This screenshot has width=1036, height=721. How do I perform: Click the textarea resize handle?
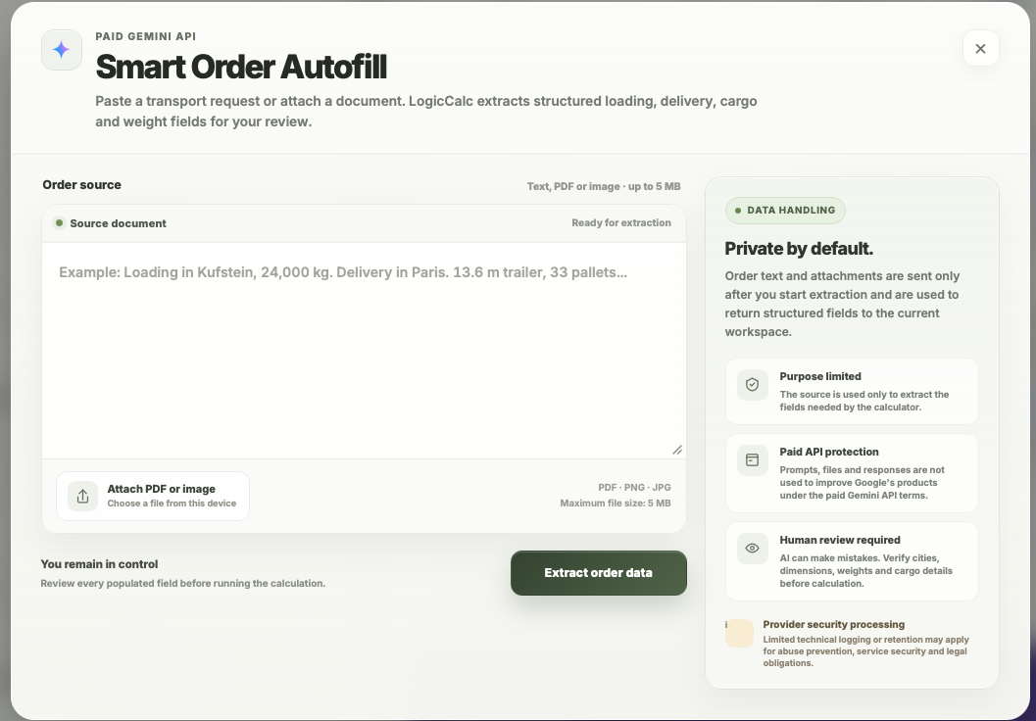click(x=677, y=450)
